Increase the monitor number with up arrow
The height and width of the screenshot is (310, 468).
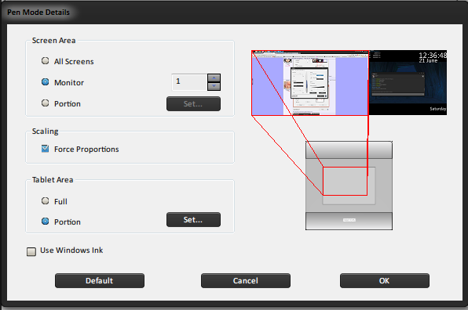pyautogui.click(x=214, y=78)
